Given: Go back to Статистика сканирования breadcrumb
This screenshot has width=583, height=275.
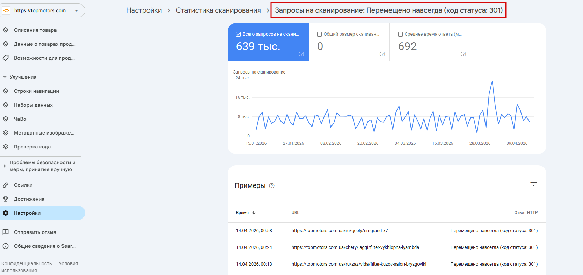Looking at the screenshot, I should 218,10.
